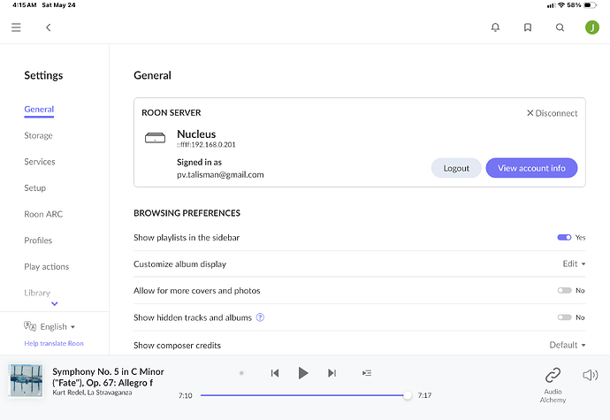Open help for hidden tracks and albums
610x420 pixels.
click(260, 317)
